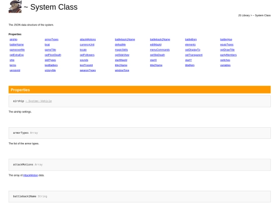275x206 pixels.
Task: Select the windowTone property link
Action: point(122,70)
